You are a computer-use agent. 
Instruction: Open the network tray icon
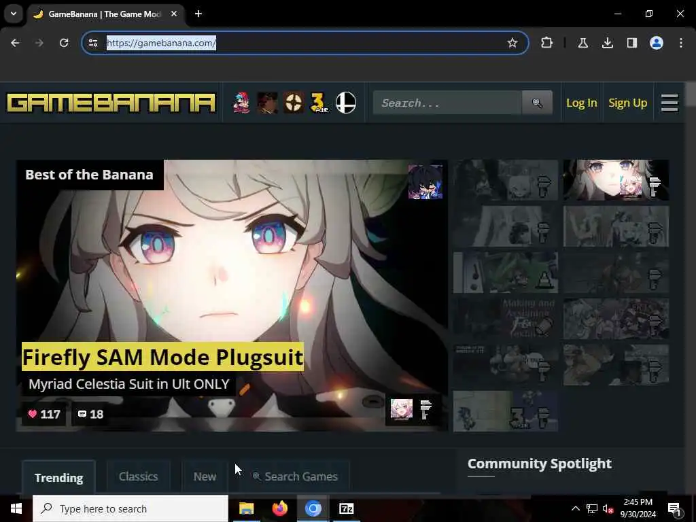pos(592,508)
